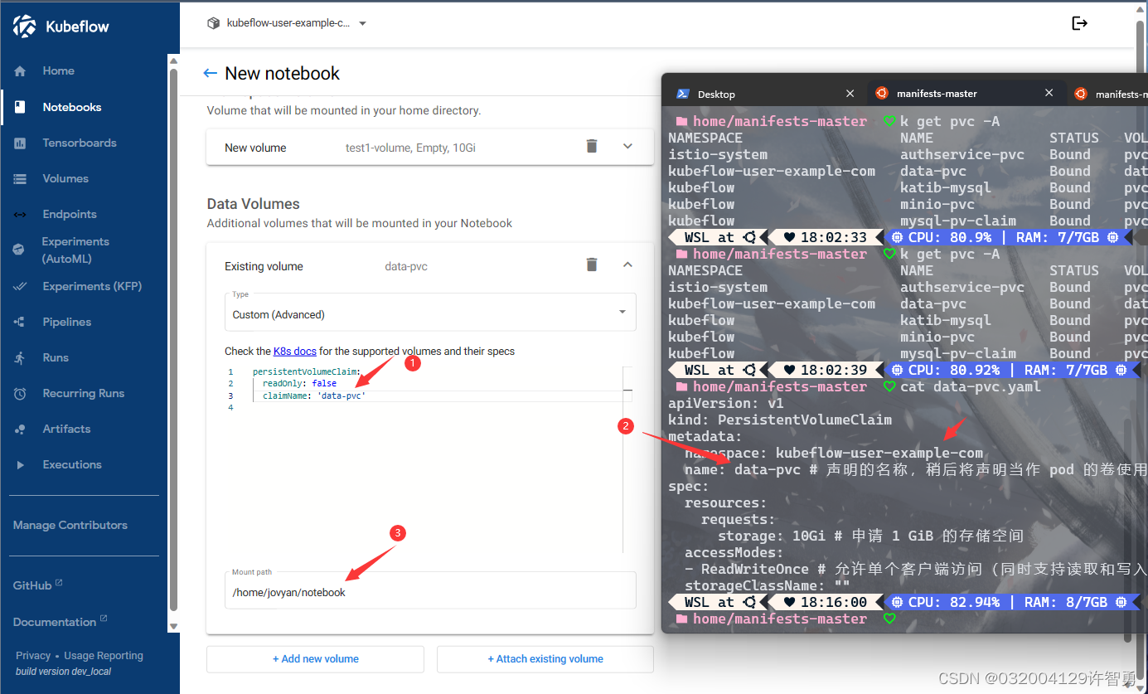Collapse the Existing volume data-pvc panel

[x=627, y=265]
